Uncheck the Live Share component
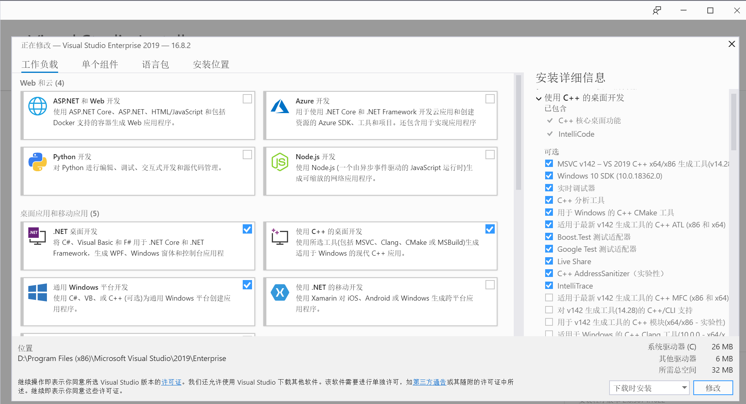746x404 pixels. click(549, 261)
